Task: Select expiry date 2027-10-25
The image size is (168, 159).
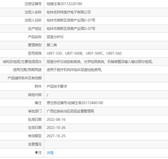Action: [56, 136]
